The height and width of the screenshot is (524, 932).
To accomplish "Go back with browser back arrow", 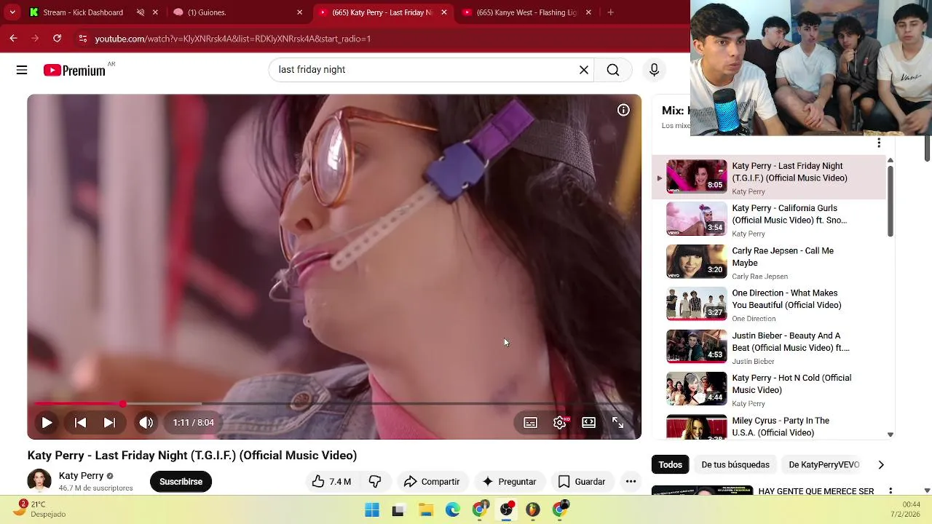I will click(x=13, y=39).
